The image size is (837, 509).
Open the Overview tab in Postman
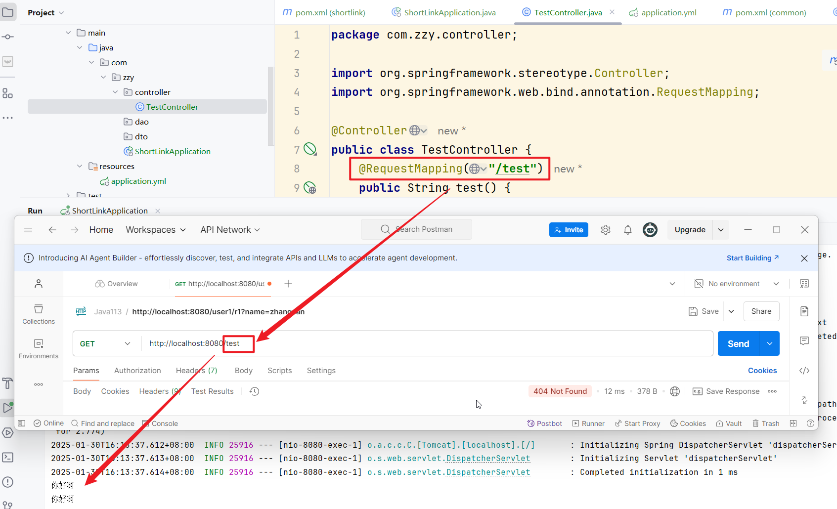117,284
